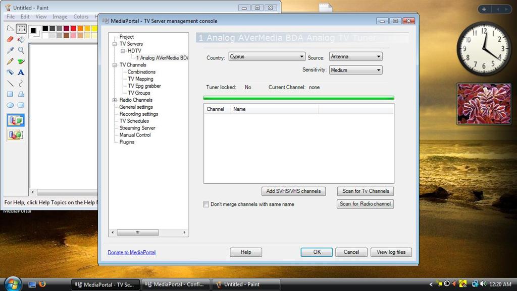Image resolution: width=517 pixels, height=291 pixels.
Task: Collapse the TV Servers tree node
Action: pos(115,44)
